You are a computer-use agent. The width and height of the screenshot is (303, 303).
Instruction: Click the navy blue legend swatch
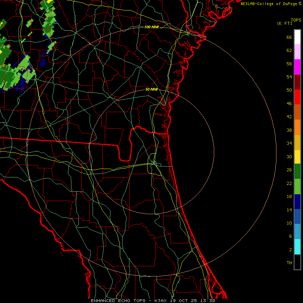(x=297, y=202)
